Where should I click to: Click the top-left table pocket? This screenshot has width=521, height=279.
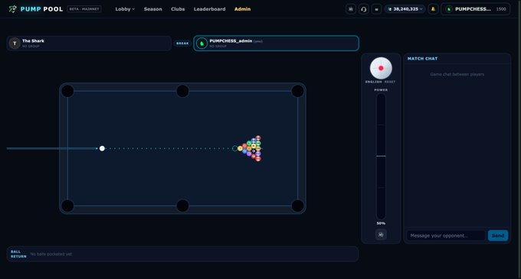pyautogui.click(x=67, y=91)
